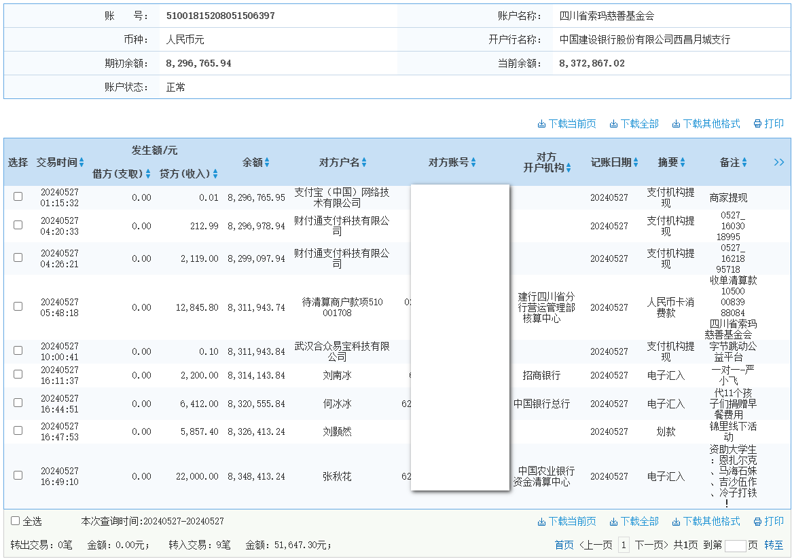792x559 pixels.
Task: Sort by 对方账号 column arrows
Action: click(473, 162)
